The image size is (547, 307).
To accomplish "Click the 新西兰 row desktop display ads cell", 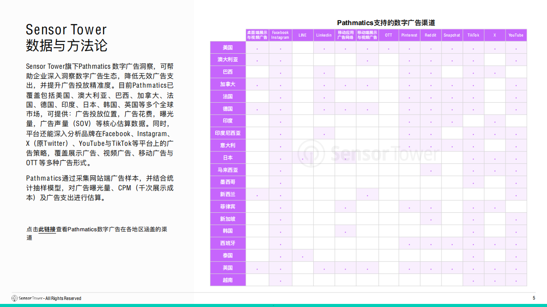I will (257, 194).
